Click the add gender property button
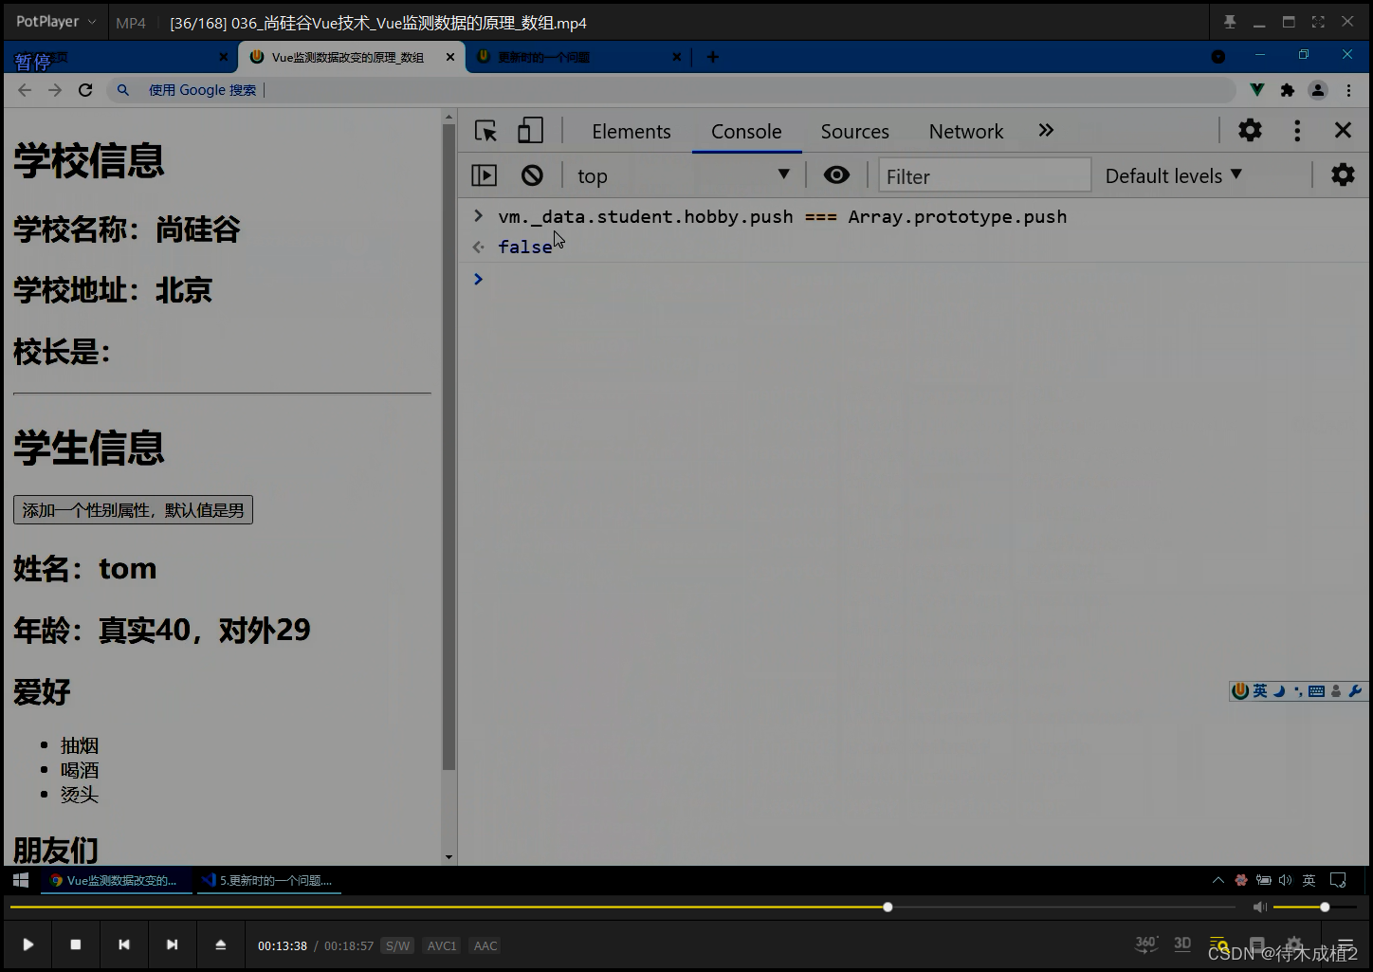 click(x=133, y=510)
